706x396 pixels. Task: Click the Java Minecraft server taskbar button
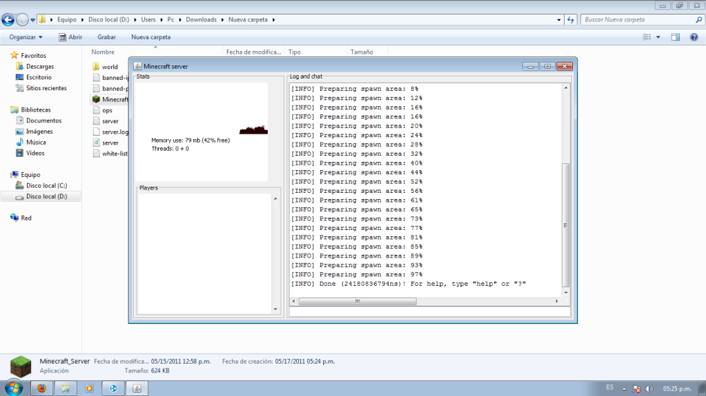[x=137, y=388]
